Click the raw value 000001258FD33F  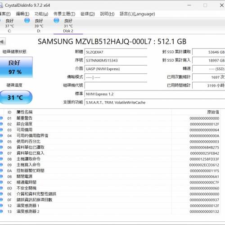point(204,159)
